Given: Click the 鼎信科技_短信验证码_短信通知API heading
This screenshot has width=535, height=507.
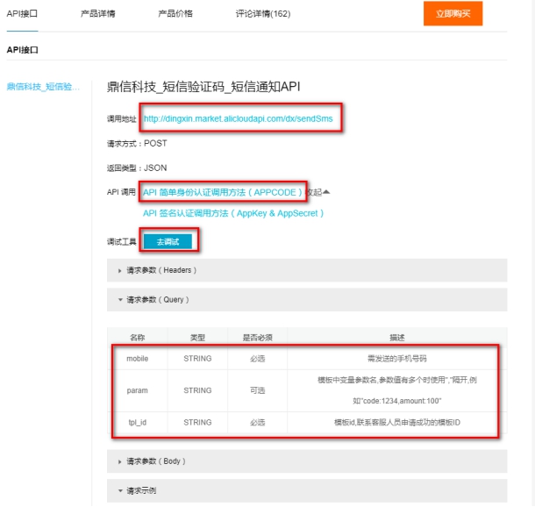Looking at the screenshot, I should pos(203,87).
